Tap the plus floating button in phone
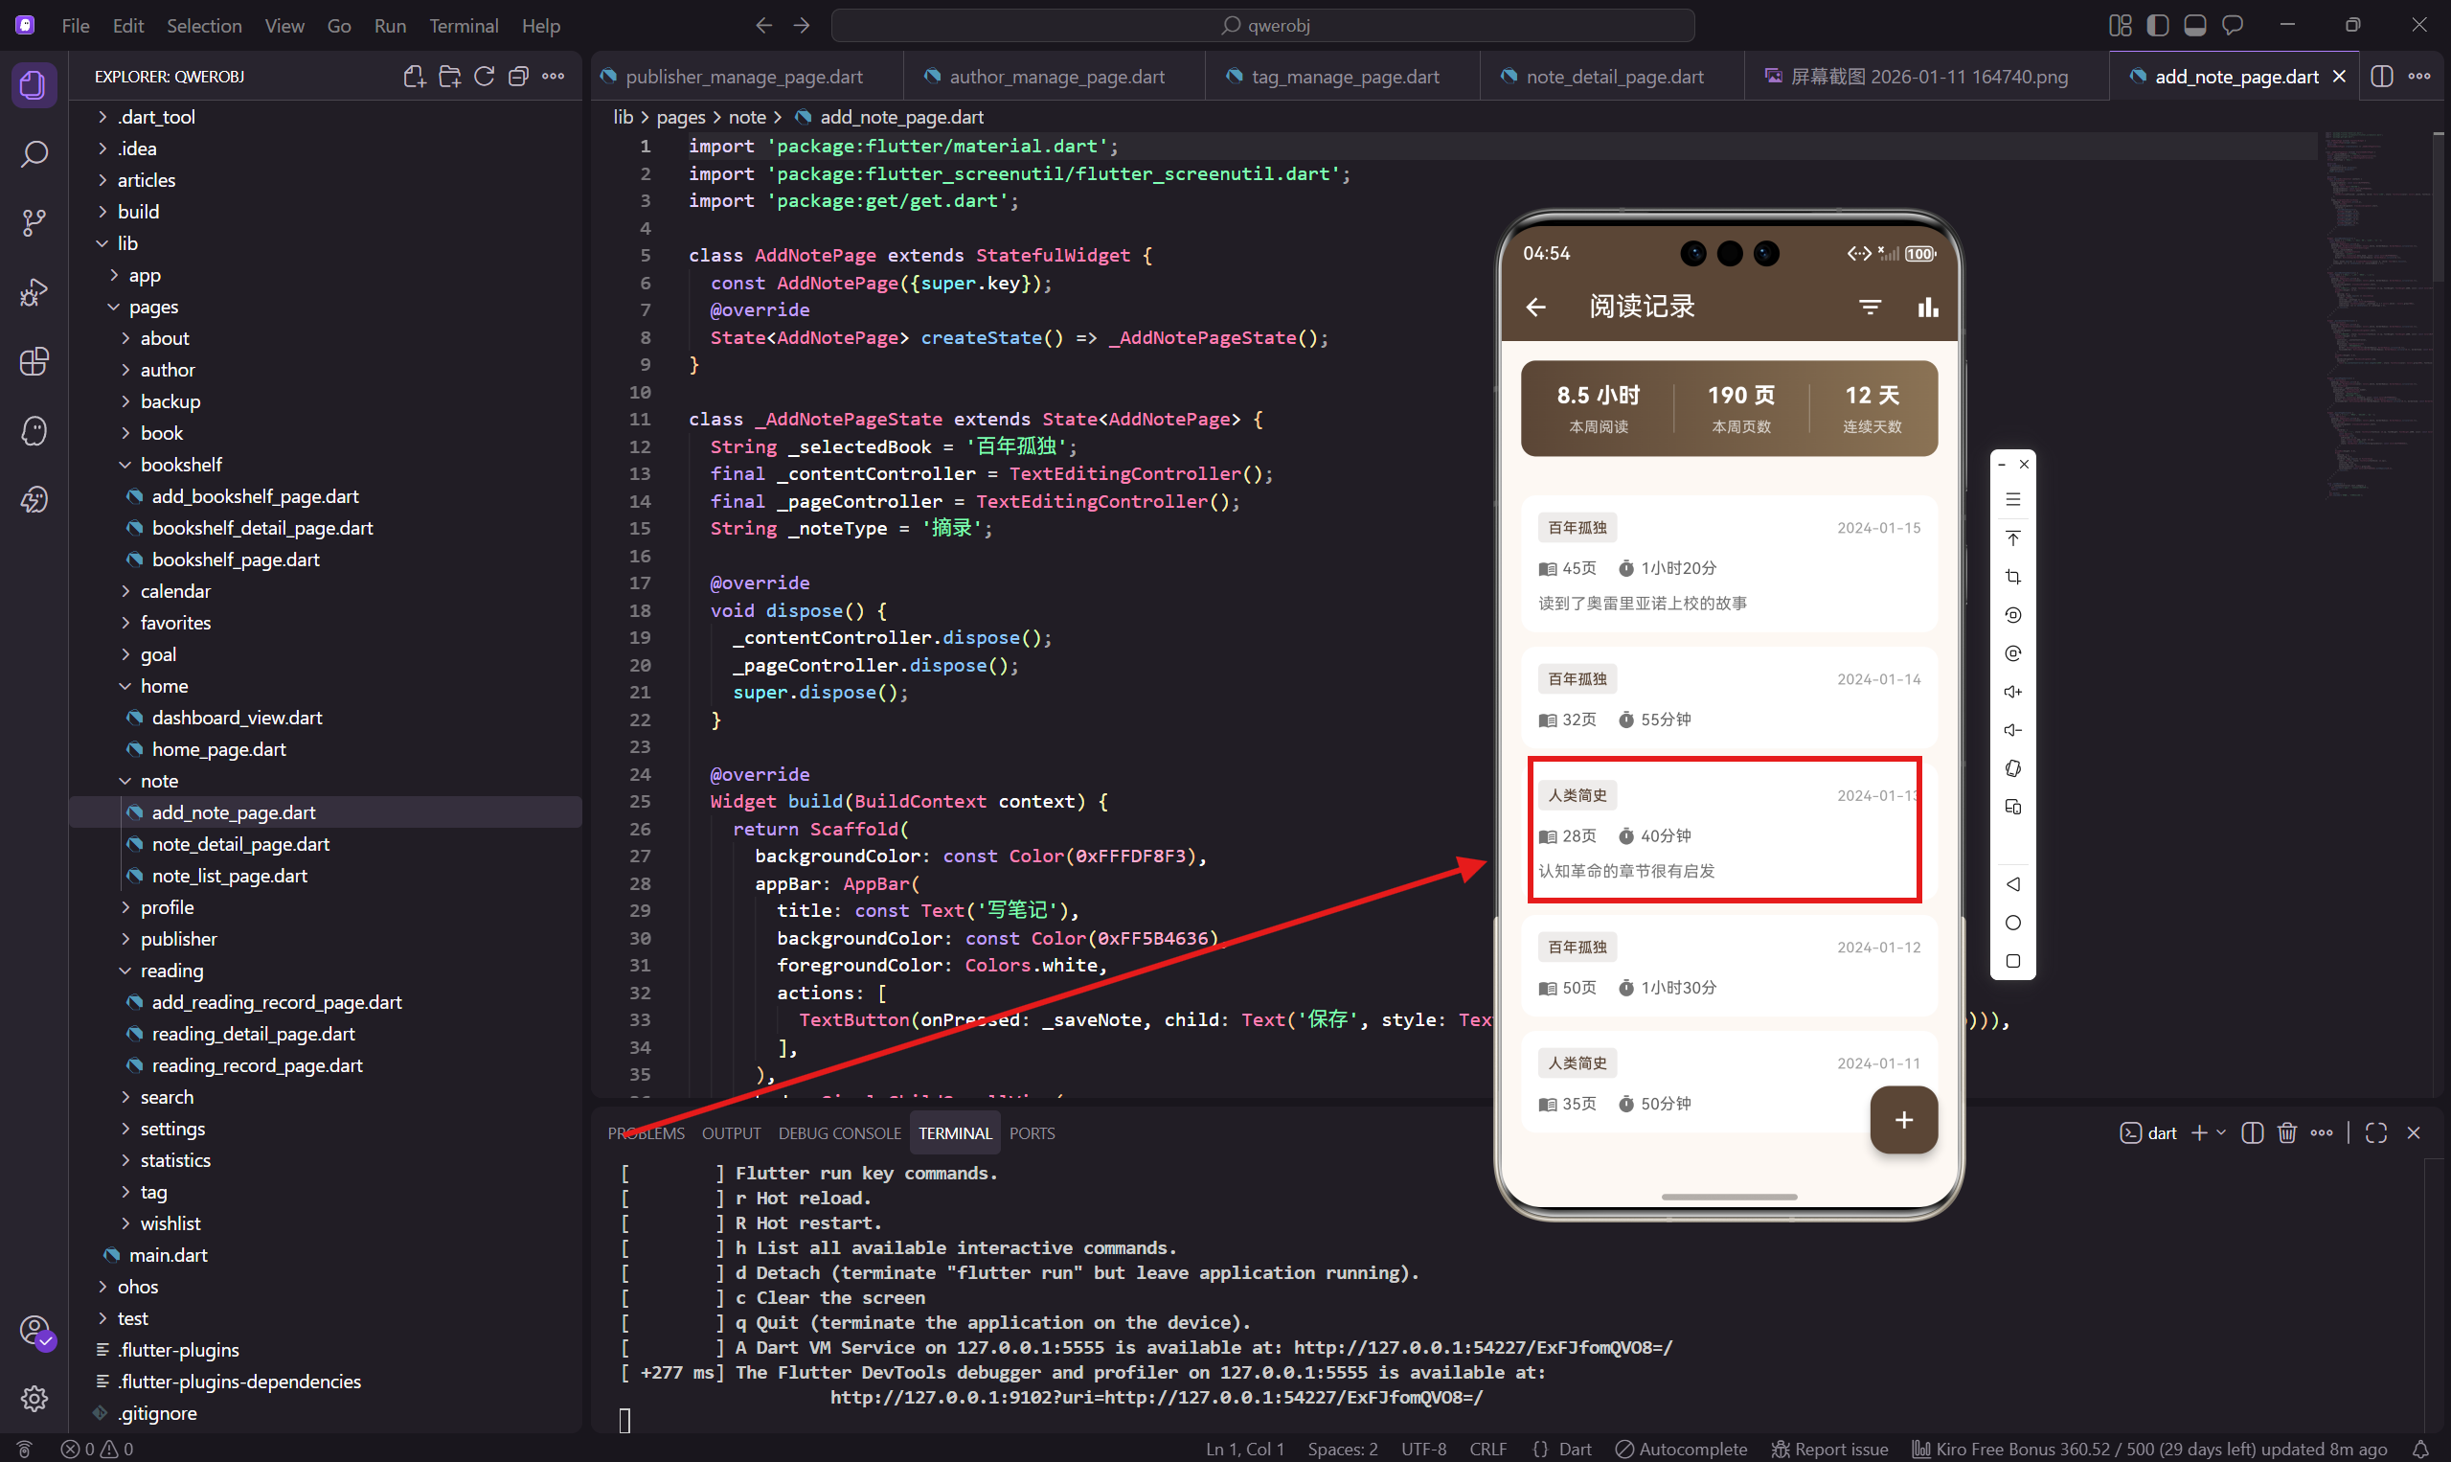Screen dimensions: 2451x1462 point(1903,1119)
